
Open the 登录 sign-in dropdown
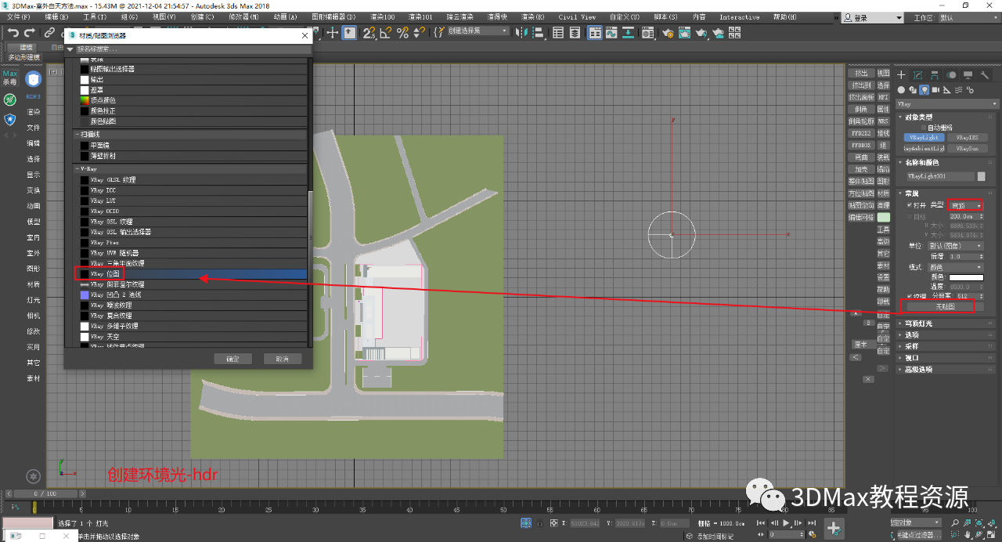[874, 17]
